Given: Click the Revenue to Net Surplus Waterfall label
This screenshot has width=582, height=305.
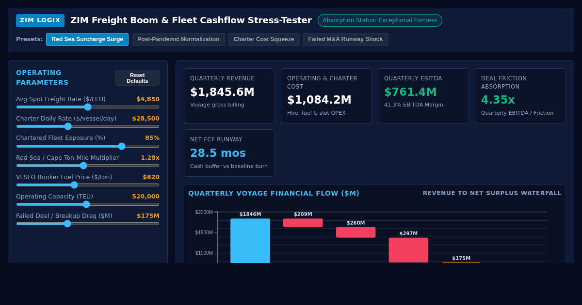Looking at the screenshot, I should 492,193.
